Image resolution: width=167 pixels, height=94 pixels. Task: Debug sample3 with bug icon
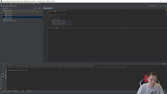[160, 6]
